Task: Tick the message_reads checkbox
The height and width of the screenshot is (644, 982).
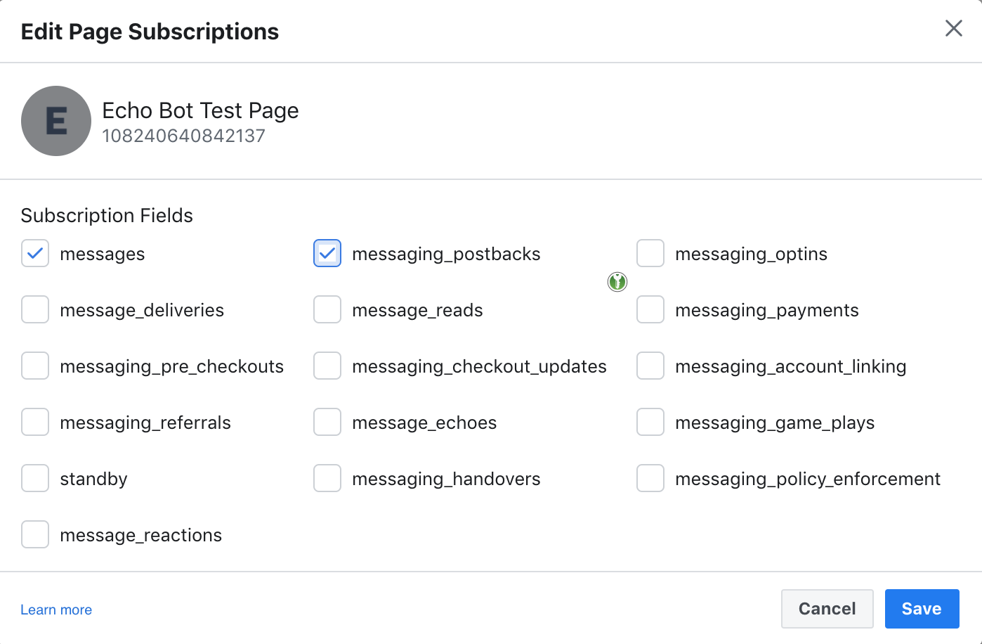Action: (x=327, y=310)
